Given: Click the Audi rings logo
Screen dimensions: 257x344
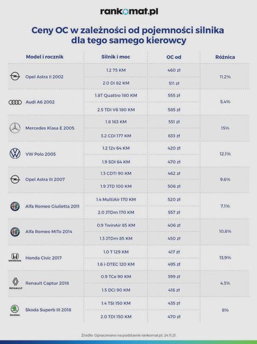Looking at the screenshot, I should click(x=15, y=102).
